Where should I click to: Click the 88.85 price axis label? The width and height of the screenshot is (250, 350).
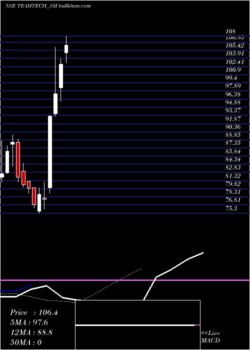(x=233, y=135)
